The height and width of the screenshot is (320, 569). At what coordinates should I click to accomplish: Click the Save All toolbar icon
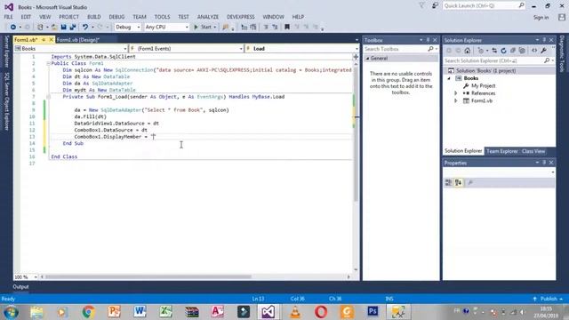(x=73, y=28)
